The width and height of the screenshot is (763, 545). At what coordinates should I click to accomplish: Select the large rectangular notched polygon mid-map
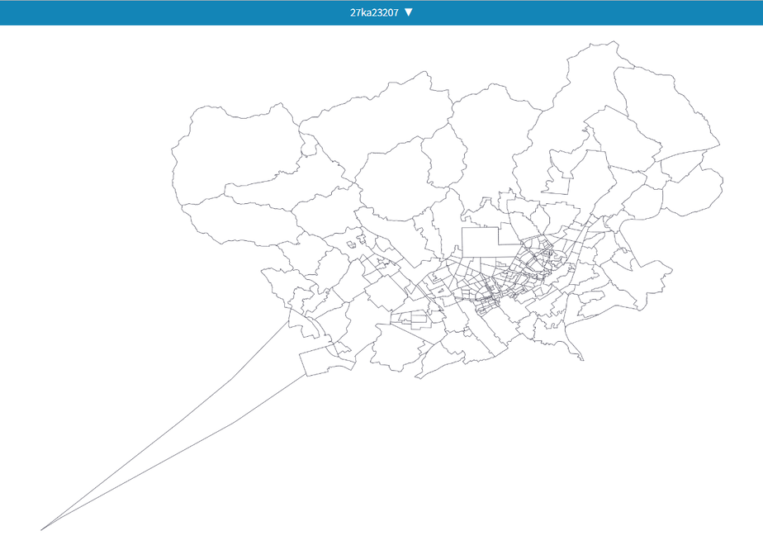pyautogui.click(x=481, y=242)
